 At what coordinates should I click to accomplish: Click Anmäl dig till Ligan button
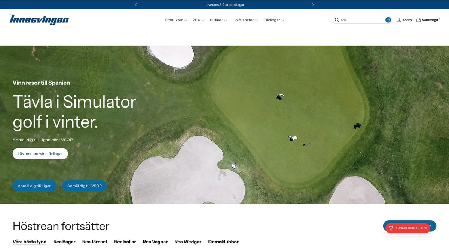35,186
